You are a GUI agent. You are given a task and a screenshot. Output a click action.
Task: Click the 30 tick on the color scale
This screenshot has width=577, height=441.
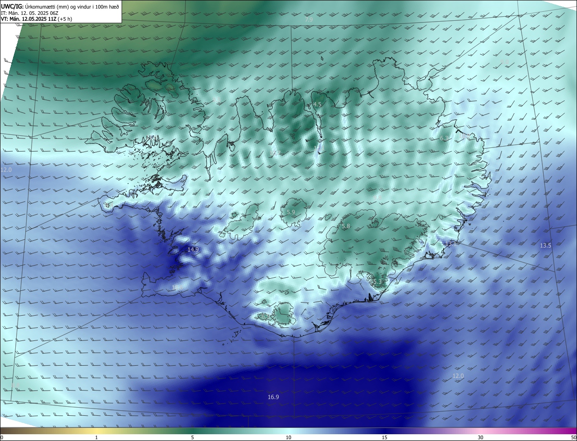click(x=481, y=437)
